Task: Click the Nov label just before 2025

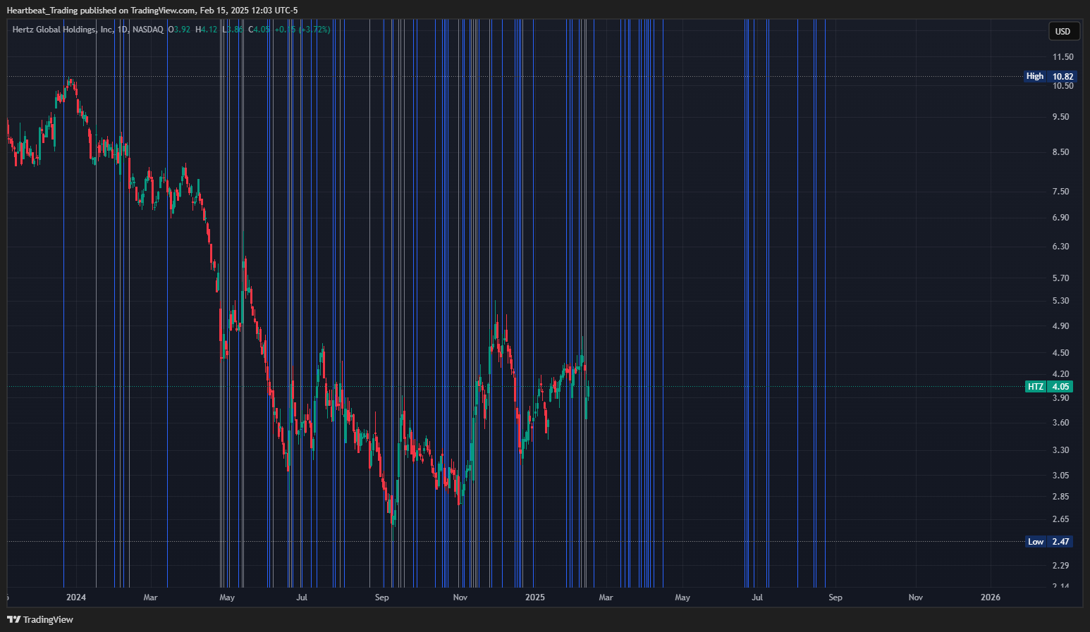Action: coord(460,597)
